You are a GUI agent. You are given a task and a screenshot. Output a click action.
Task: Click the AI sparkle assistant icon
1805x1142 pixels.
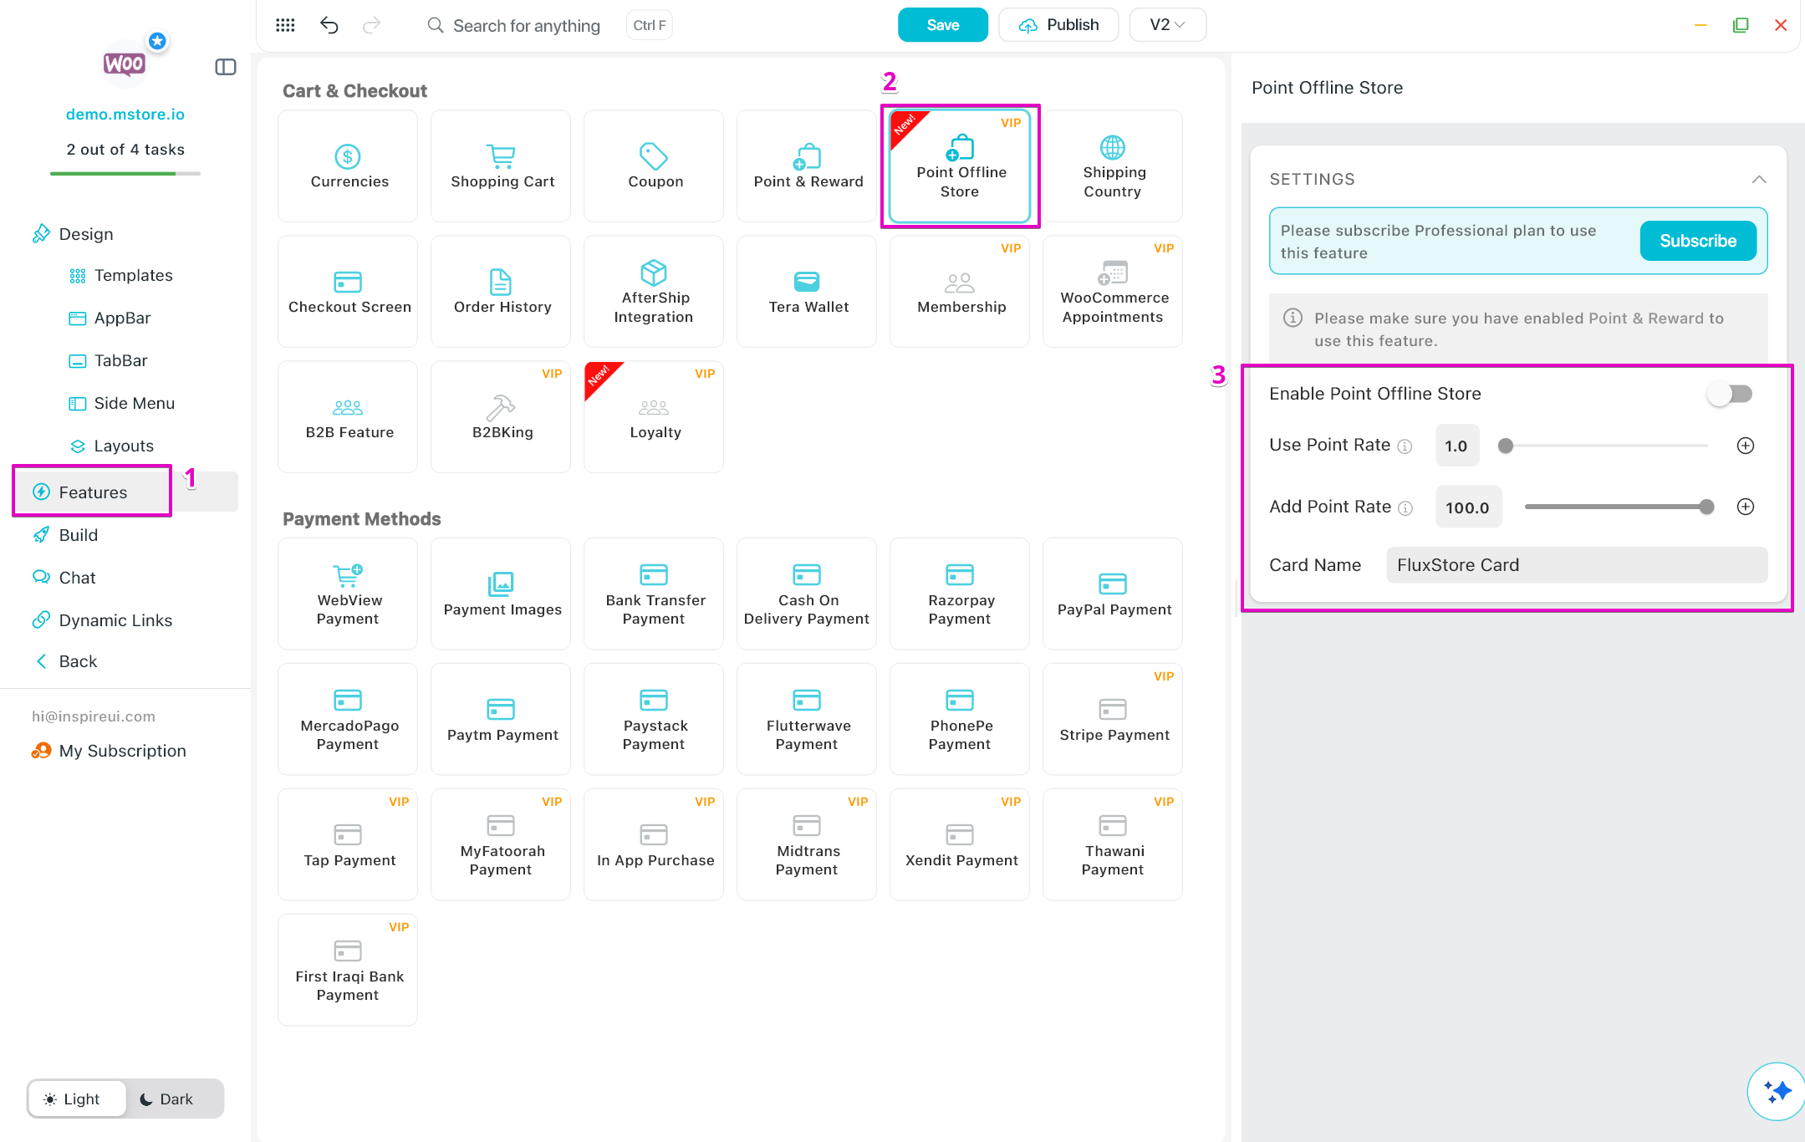click(1777, 1090)
